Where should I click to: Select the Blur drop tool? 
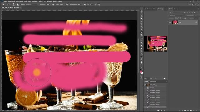[x=142, y=46]
